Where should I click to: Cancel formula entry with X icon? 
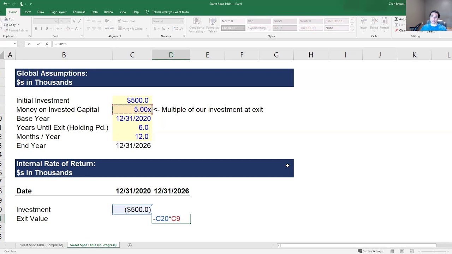click(29, 44)
